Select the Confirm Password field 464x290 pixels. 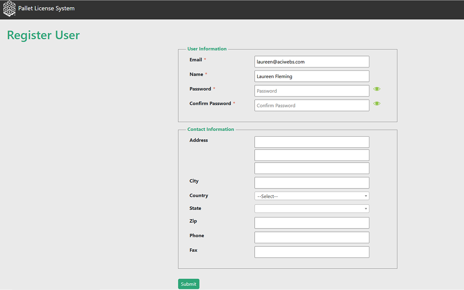(x=311, y=105)
